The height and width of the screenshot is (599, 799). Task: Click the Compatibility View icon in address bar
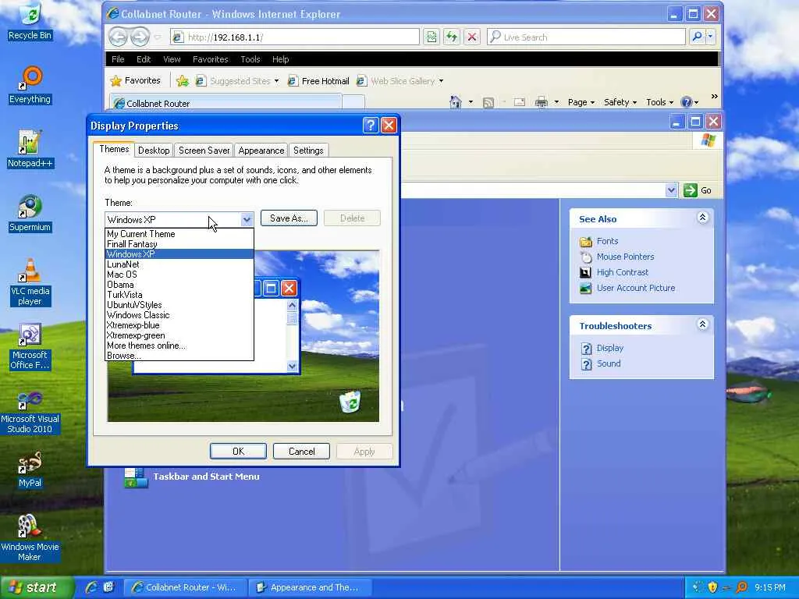pos(431,37)
